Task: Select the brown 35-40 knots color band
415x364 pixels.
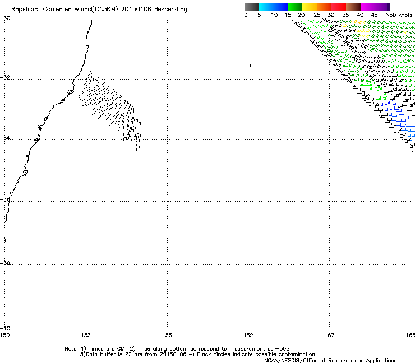Action: (x=353, y=7)
